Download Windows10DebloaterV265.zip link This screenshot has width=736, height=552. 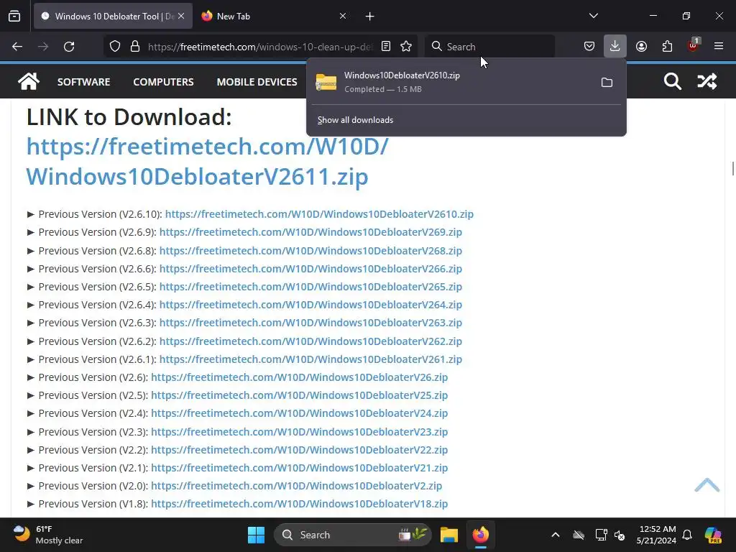310,286
